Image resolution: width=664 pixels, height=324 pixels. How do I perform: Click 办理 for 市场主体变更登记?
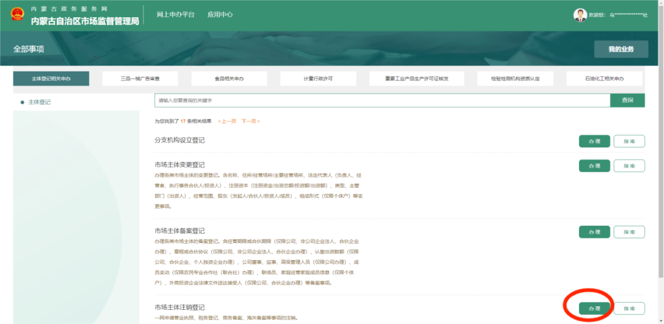point(595,166)
